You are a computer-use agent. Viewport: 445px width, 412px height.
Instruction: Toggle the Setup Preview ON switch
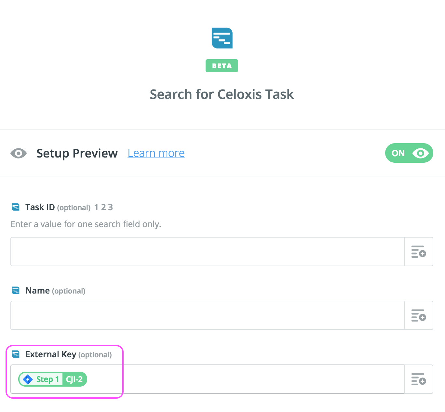tap(409, 153)
